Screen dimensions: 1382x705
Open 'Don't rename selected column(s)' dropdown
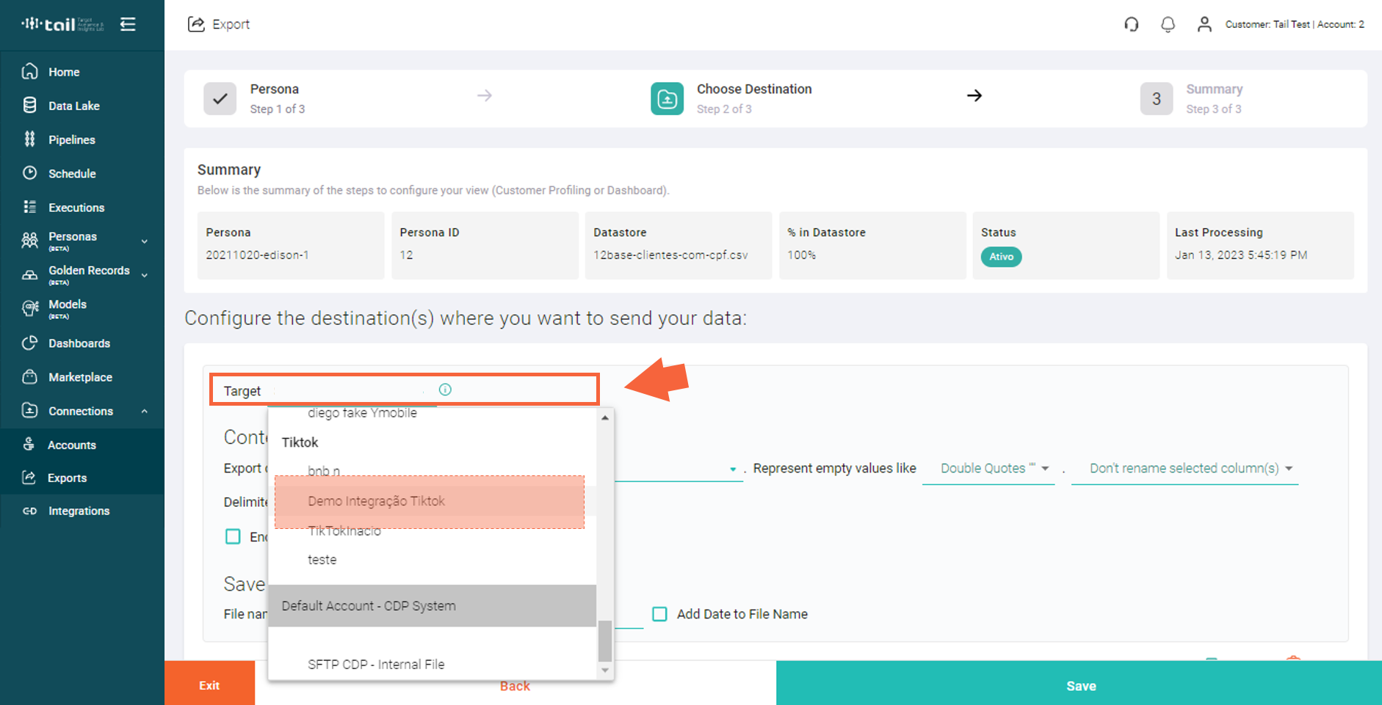1184,468
